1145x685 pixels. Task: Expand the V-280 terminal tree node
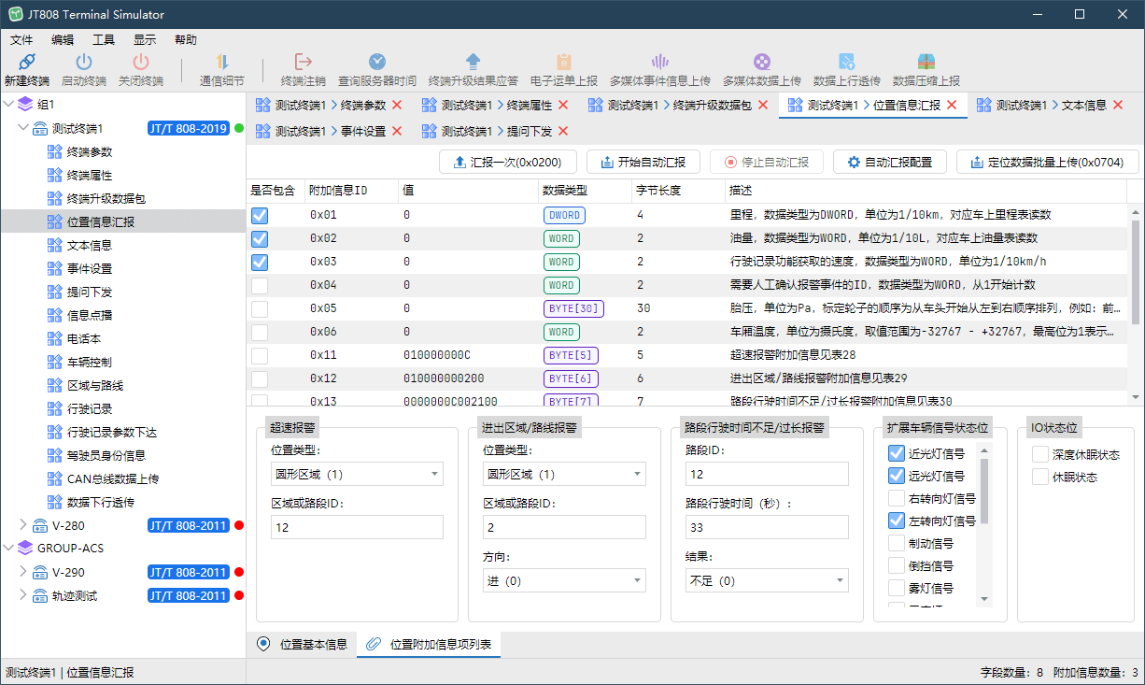point(23,525)
